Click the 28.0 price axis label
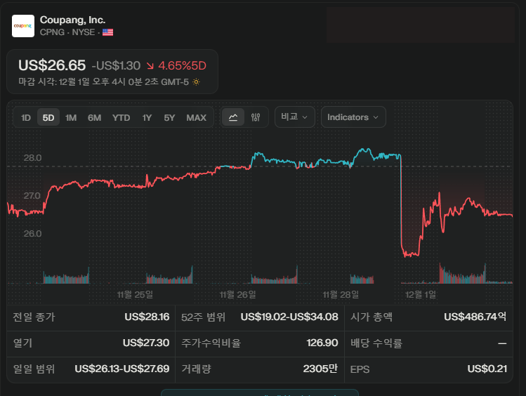526x396 pixels. click(32, 158)
